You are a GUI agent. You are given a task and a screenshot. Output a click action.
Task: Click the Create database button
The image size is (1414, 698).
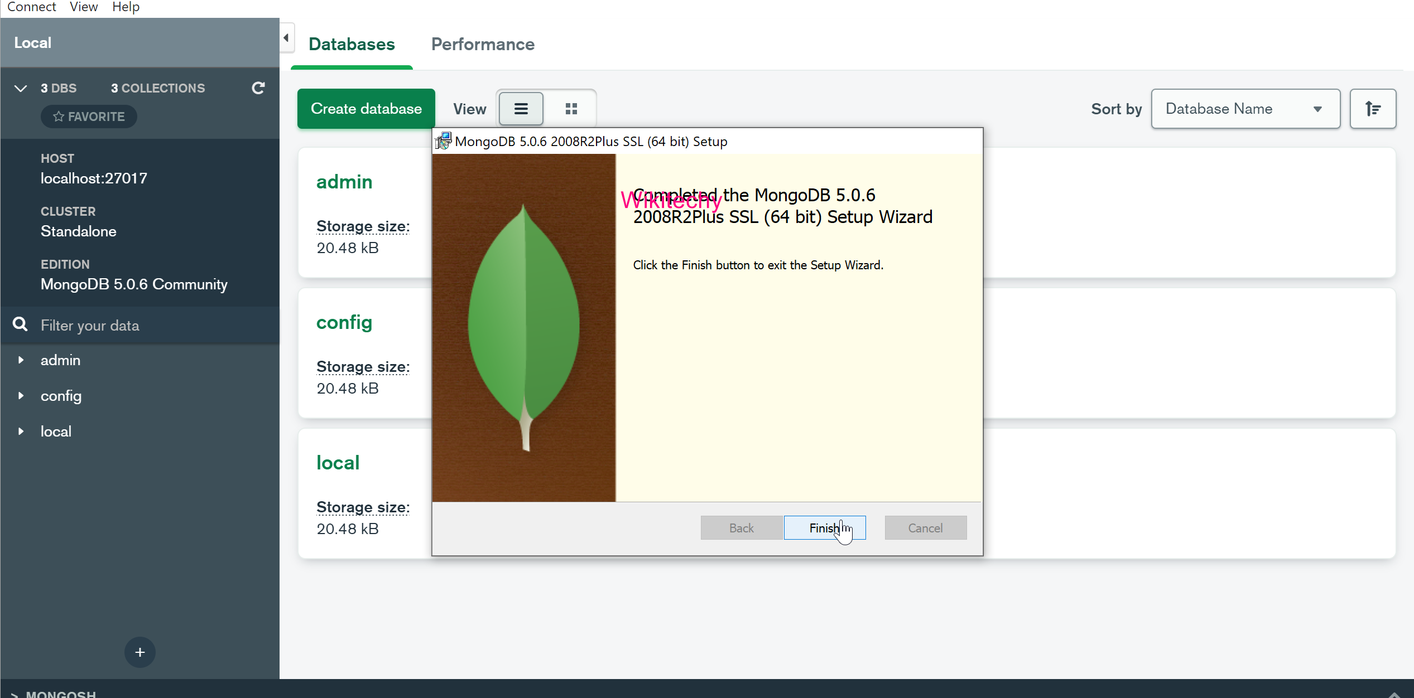click(365, 108)
